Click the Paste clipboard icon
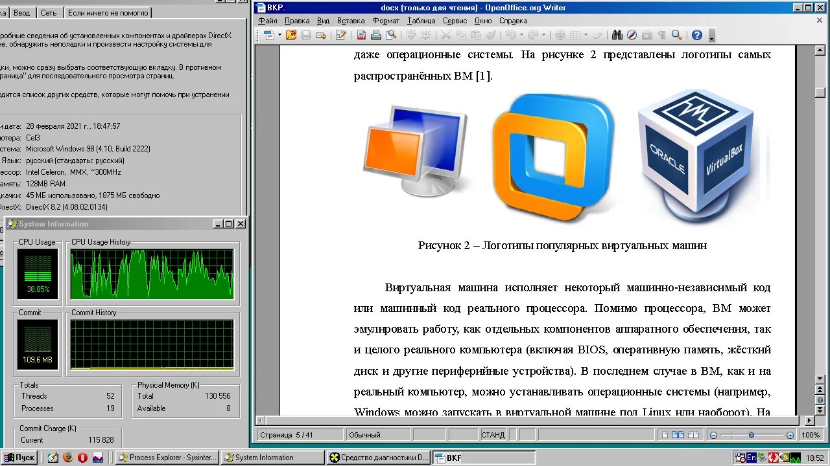This screenshot has width=830, height=466. click(475, 35)
